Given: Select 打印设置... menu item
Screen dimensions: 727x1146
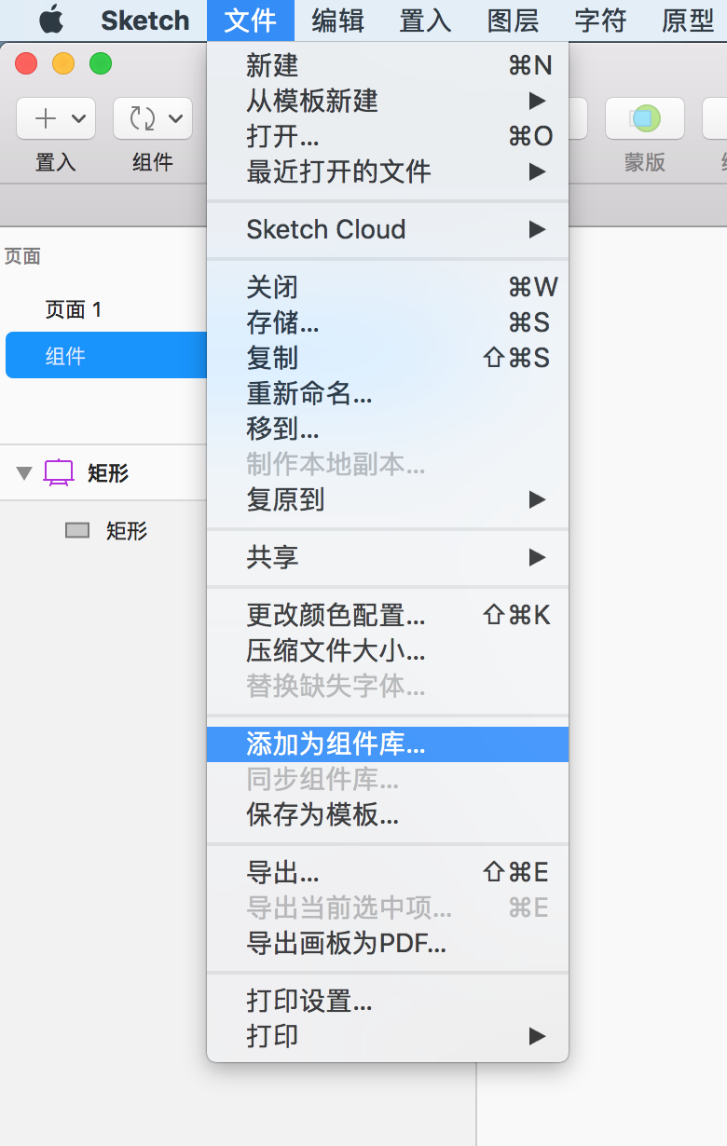Looking at the screenshot, I should [x=388, y=1001].
